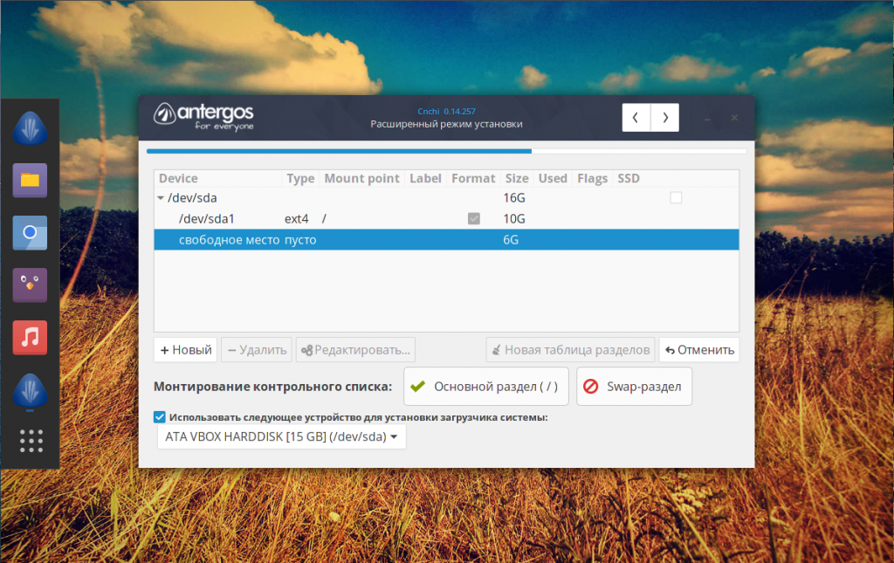Click the SSD column header
Image resolution: width=894 pixels, height=563 pixels.
(629, 178)
